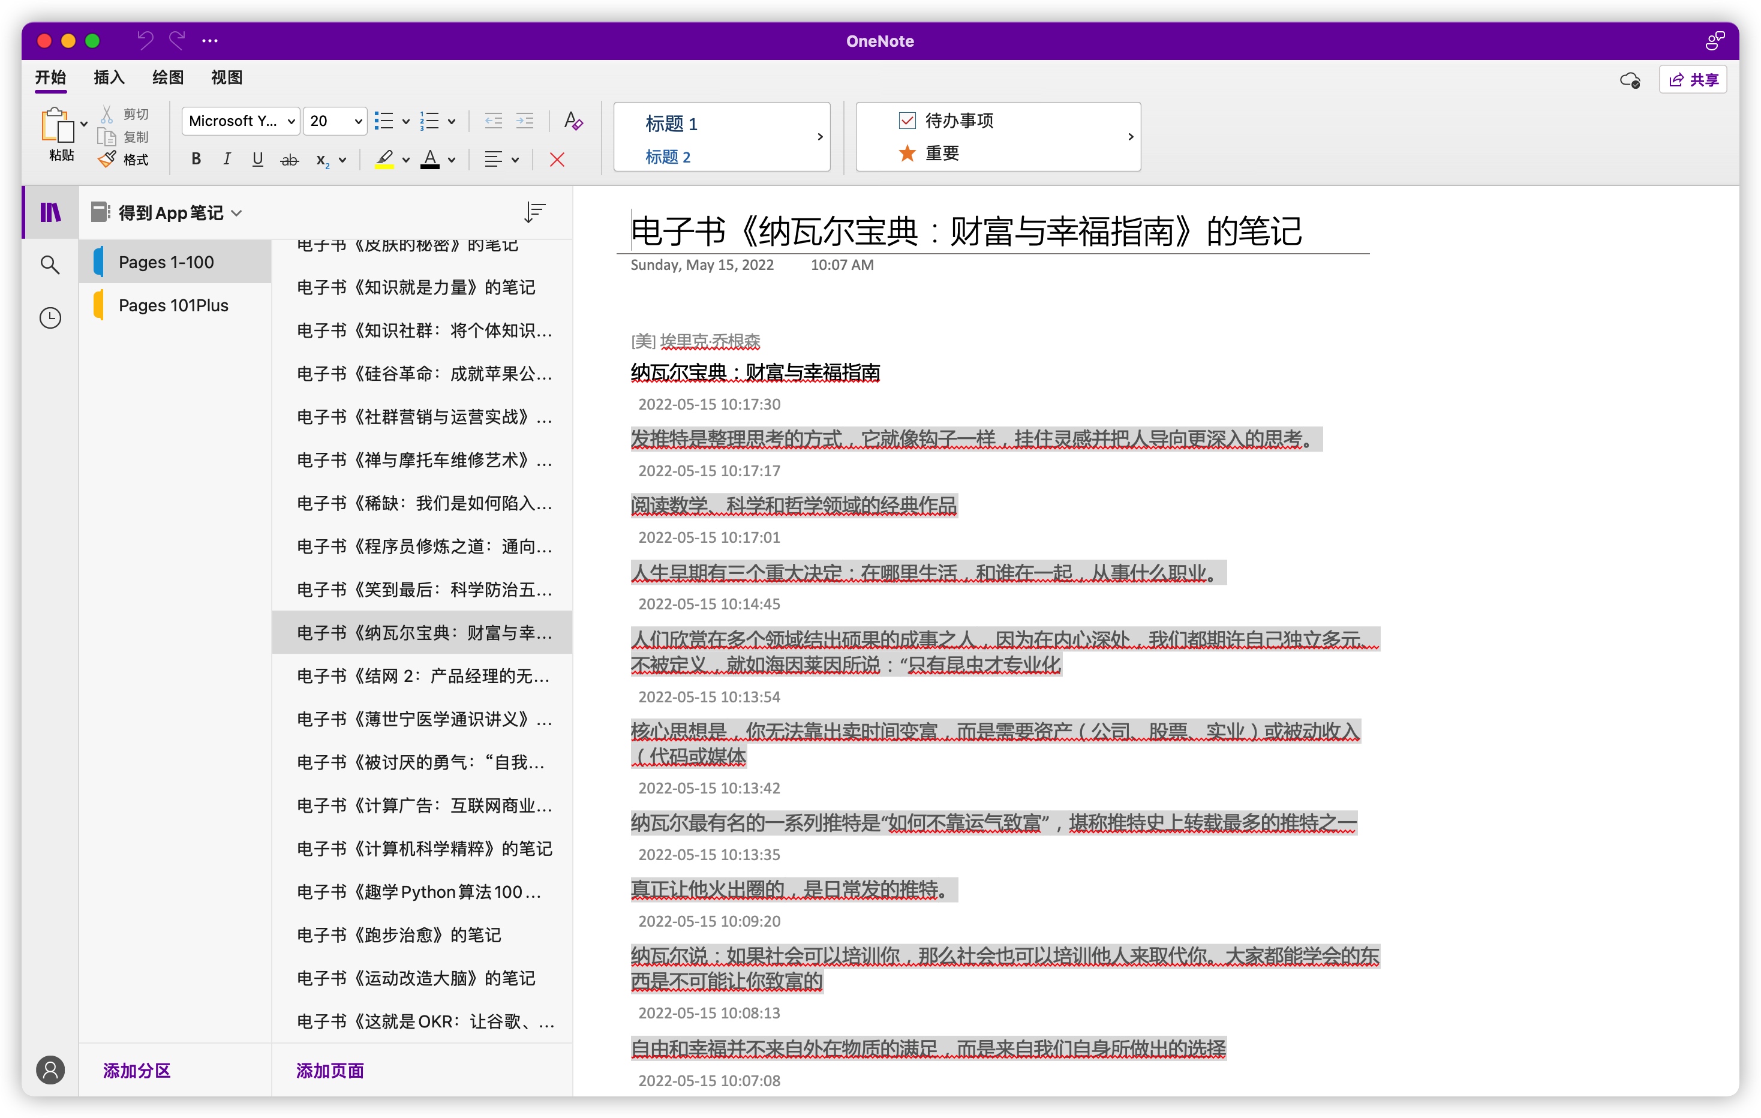Apply the 待办事项 to-do checkbox tag
The width and height of the screenshot is (1761, 1118).
(x=946, y=121)
